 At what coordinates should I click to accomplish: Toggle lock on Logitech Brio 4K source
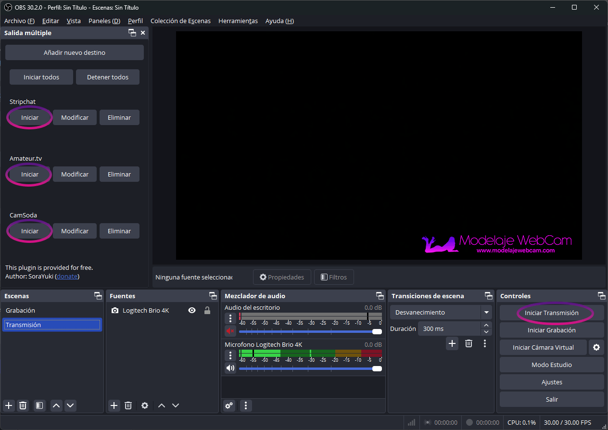click(207, 311)
